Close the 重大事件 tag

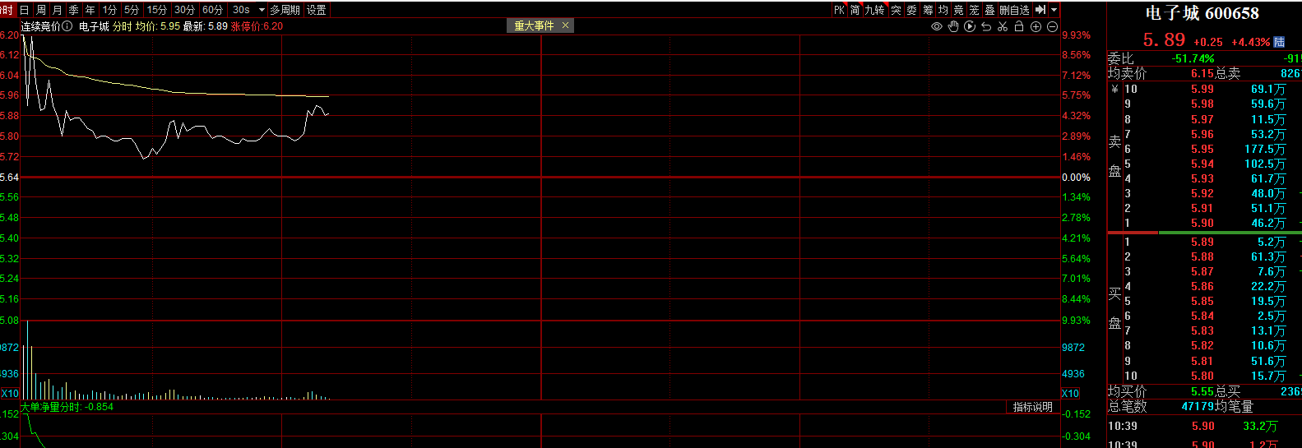click(x=565, y=25)
